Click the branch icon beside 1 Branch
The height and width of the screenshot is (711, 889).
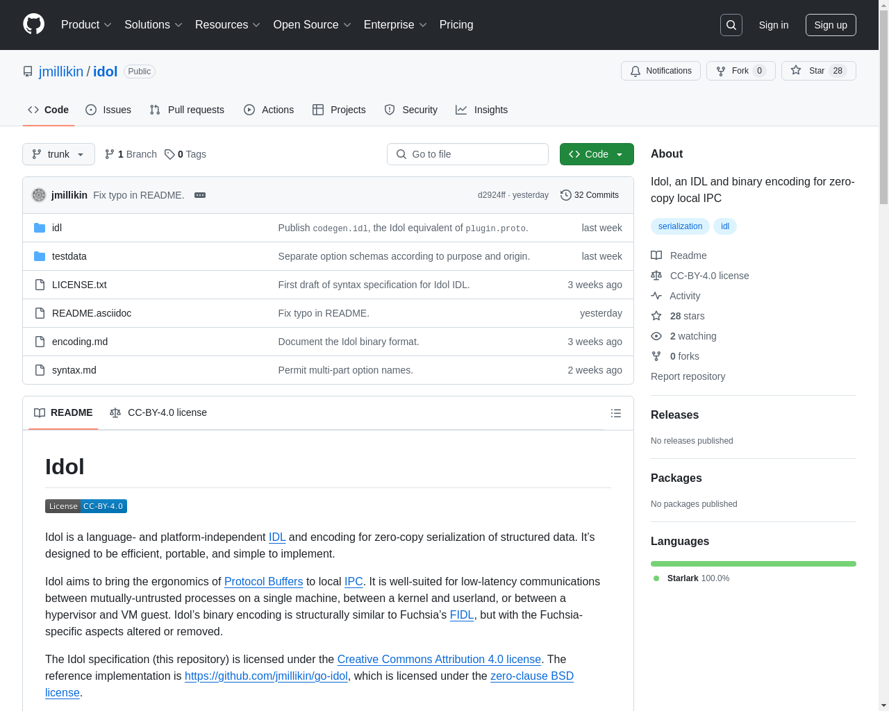110,154
